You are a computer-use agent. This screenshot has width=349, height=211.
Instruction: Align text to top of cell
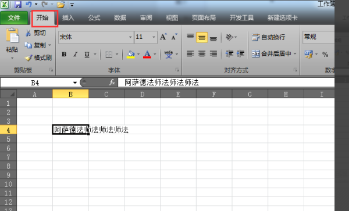pos(190,37)
